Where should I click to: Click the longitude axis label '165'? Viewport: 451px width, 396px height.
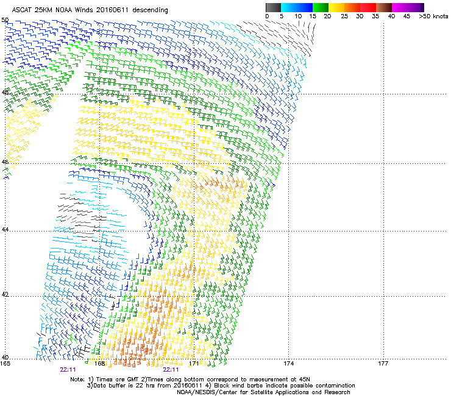[5, 364]
